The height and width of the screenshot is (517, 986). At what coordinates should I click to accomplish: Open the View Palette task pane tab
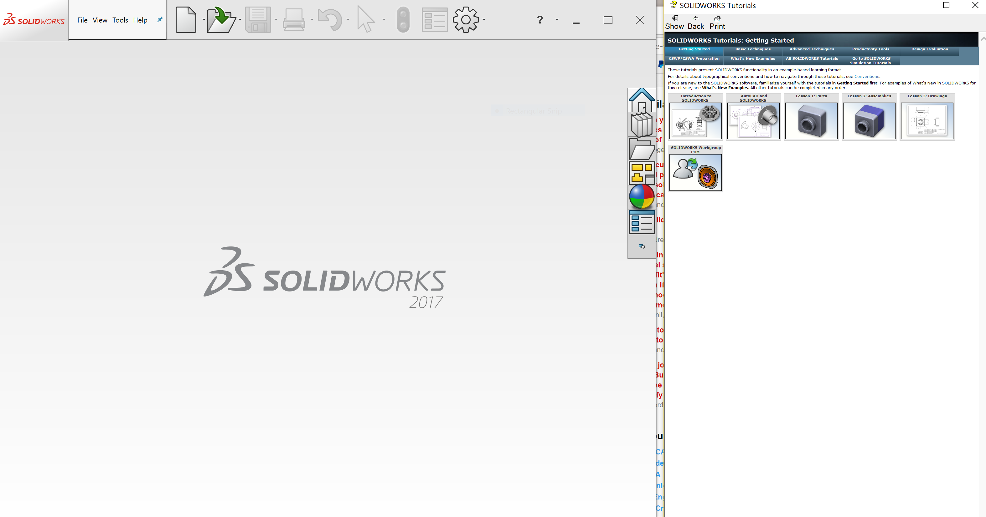click(642, 173)
